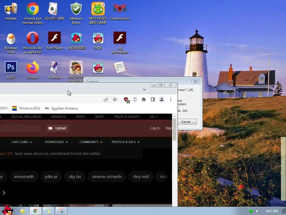286x215 pixels.
Task: Click the 9:43 AM taskbar clock
Action: pyautogui.click(x=271, y=211)
